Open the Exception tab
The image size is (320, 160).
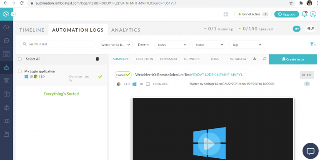coord(144,59)
